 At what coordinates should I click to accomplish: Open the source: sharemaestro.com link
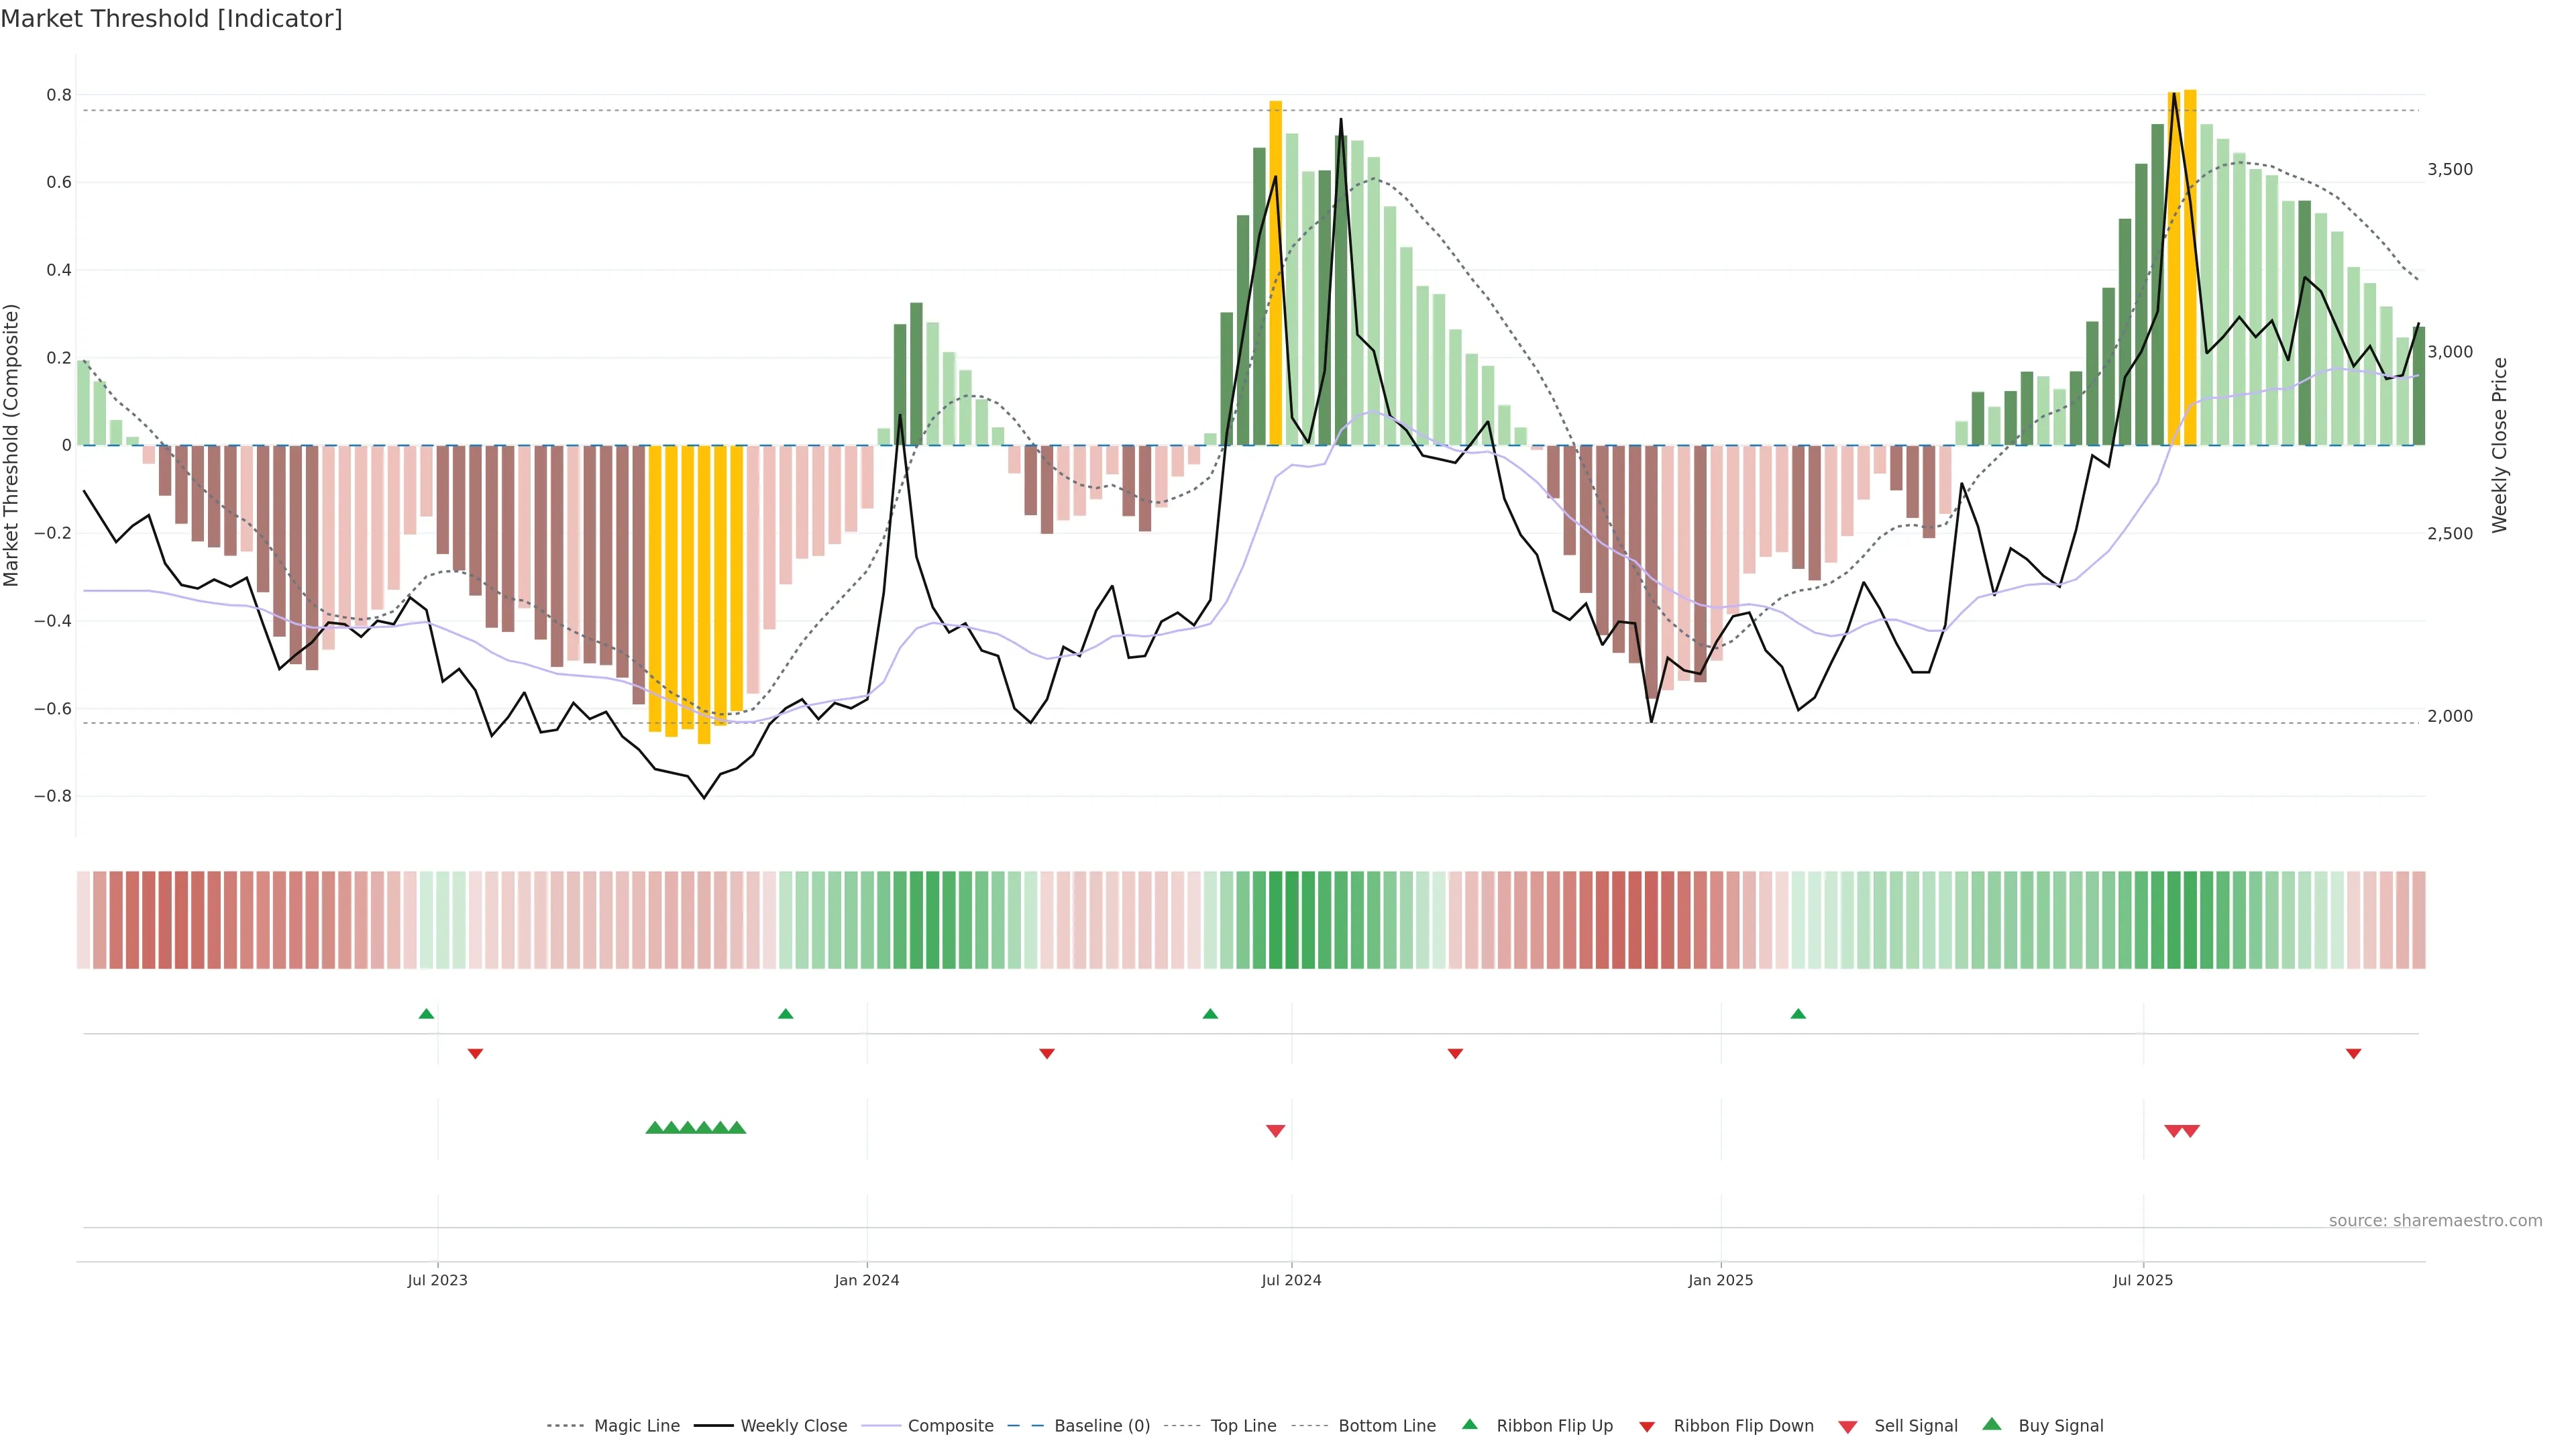click(2435, 1221)
